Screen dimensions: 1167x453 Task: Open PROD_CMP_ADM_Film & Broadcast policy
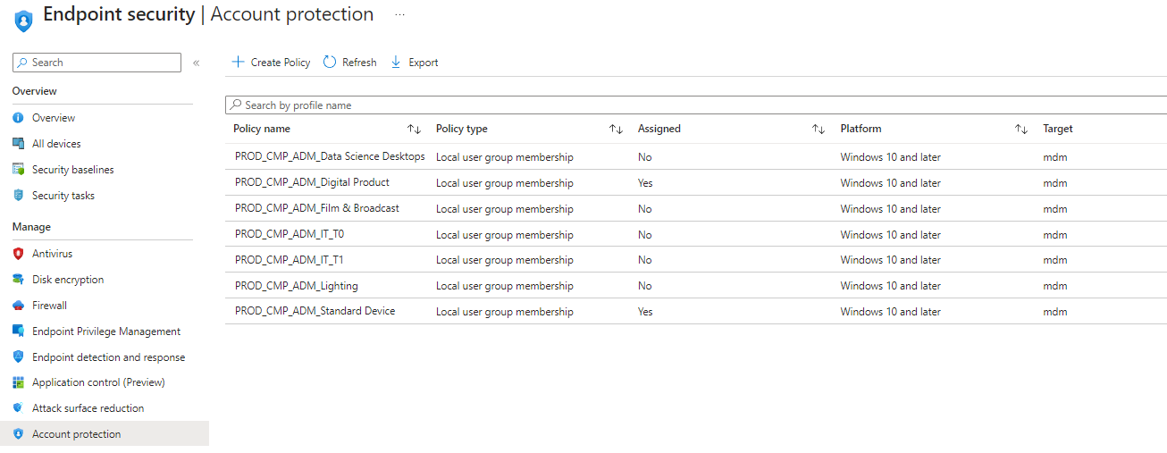pyautogui.click(x=317, y=208)
